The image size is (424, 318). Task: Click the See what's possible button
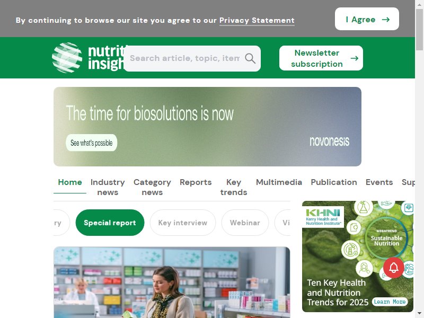pyautogui.click(x=91, y=143)
